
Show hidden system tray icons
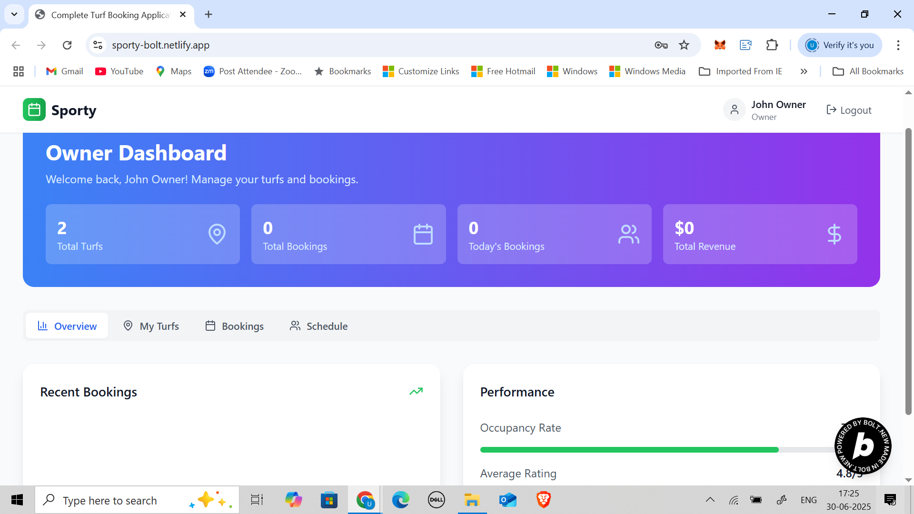pyautogui.click(x=710, y=500)
